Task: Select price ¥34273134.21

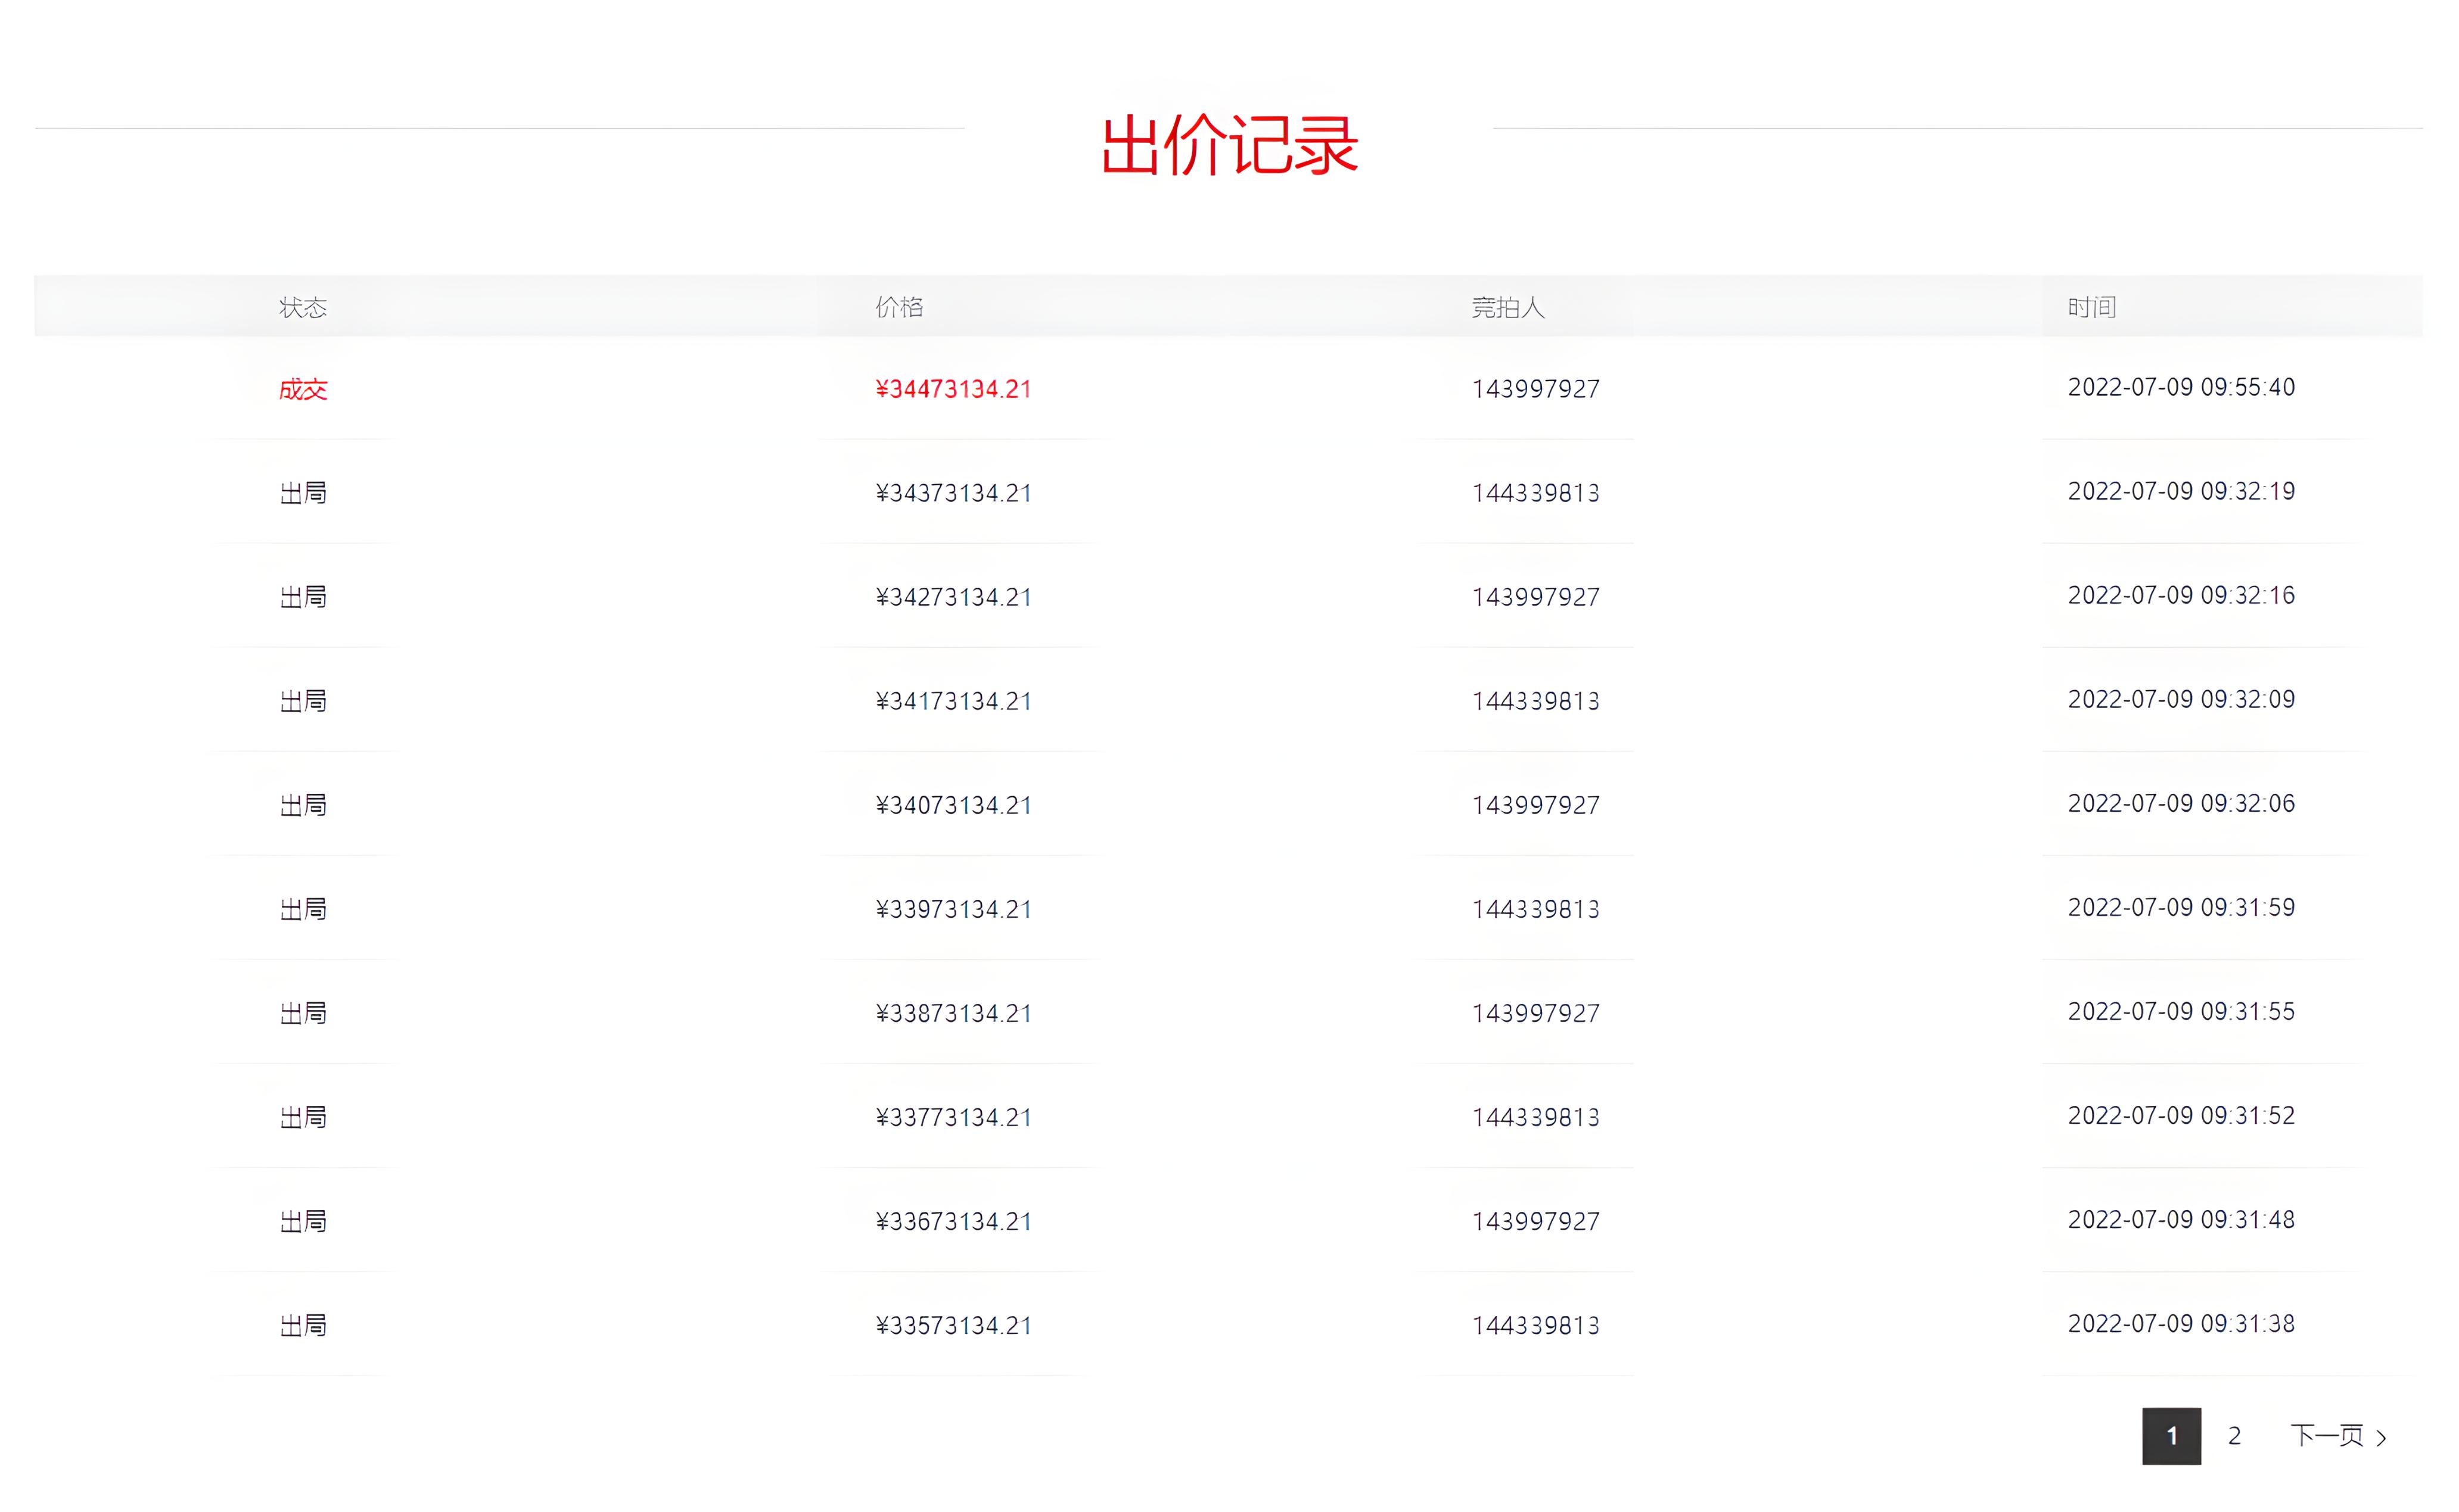Action: [x=953, y=597]
